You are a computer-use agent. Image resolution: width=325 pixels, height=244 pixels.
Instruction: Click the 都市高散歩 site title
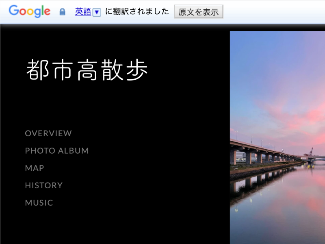tap(87, 70)
